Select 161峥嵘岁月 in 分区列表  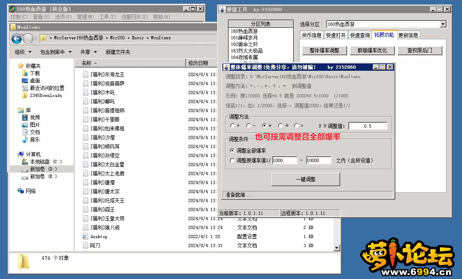pyautogui.click(x=244, y=38)
